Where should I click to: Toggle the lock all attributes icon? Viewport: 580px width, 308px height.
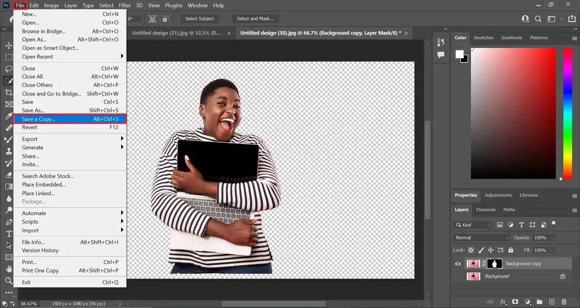511,250
